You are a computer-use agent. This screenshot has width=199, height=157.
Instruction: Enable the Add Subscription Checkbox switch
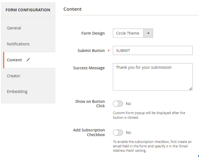[x=118, y=133]
